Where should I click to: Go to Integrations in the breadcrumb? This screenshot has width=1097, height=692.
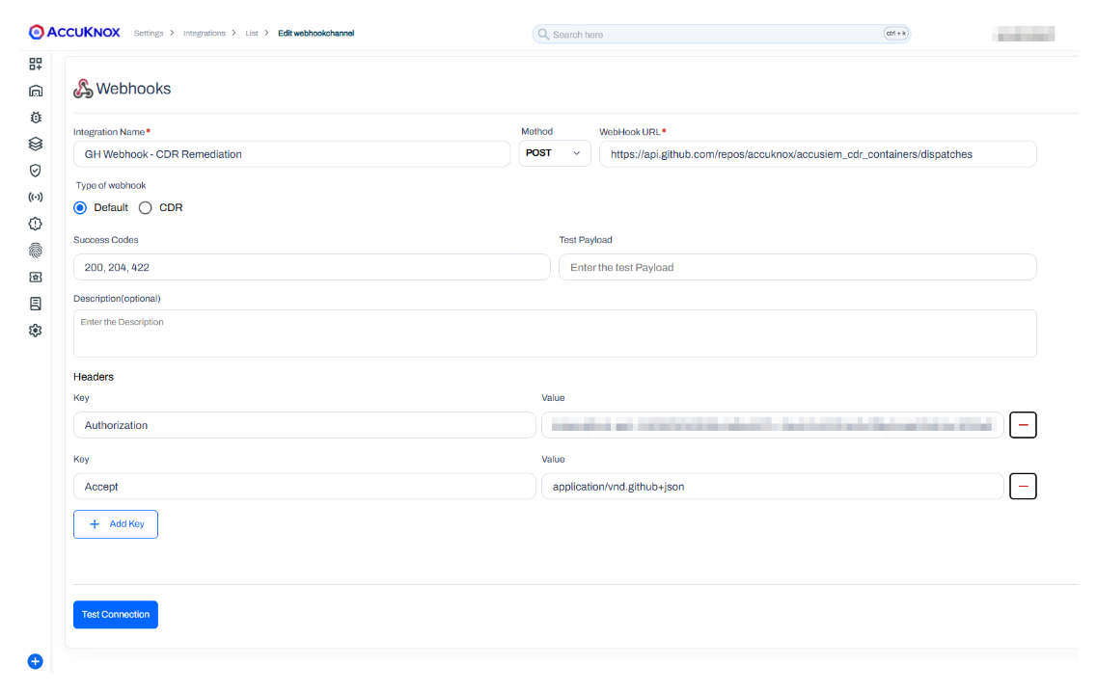pyautogui.click(x=204, y=34)
